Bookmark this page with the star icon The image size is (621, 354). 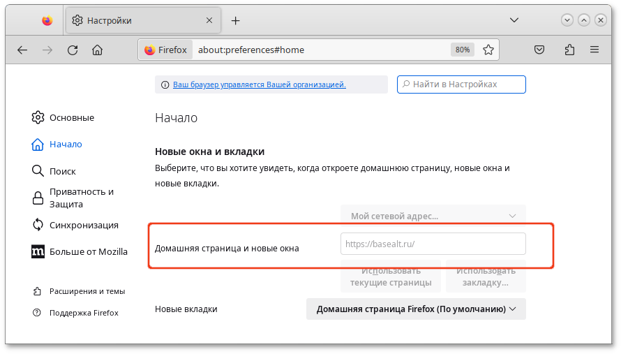click(488, 50)
